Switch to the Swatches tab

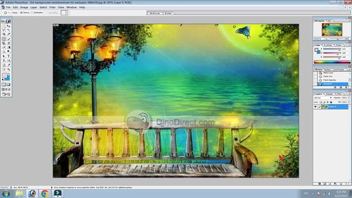pos(328,45)
